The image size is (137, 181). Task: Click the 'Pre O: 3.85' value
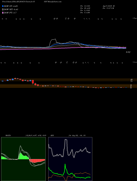pos(85,6)
